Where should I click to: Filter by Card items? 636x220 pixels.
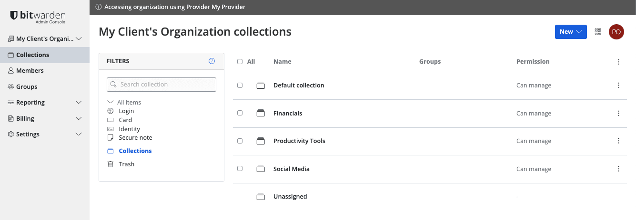click(x=125, y=120)
